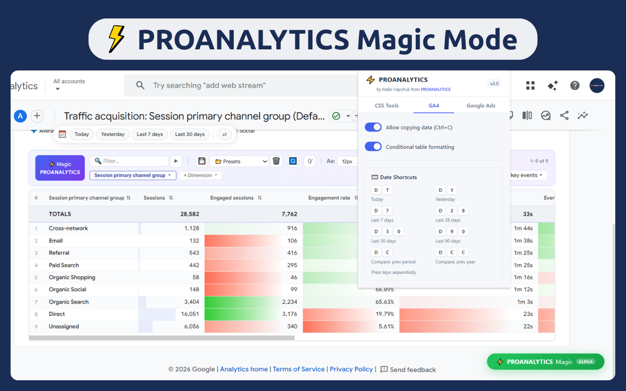Click the share report icon
This screenshot has width=626, height=391.
[x=564, y=115]
